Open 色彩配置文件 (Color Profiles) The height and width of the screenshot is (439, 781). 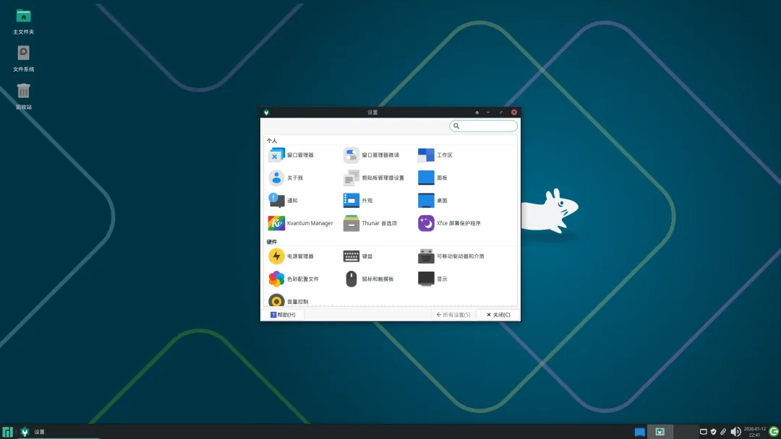click(296, 279)
